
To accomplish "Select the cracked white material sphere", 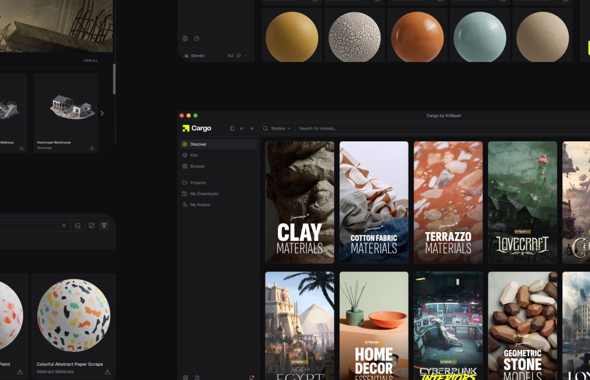I will pyautogui.click(x=355, y=37).
